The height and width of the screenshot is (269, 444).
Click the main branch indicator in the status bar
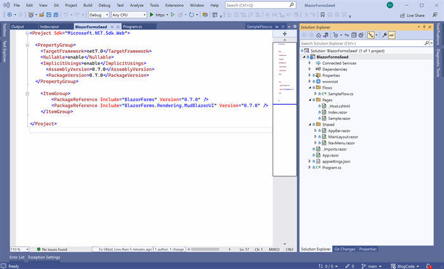372,266
